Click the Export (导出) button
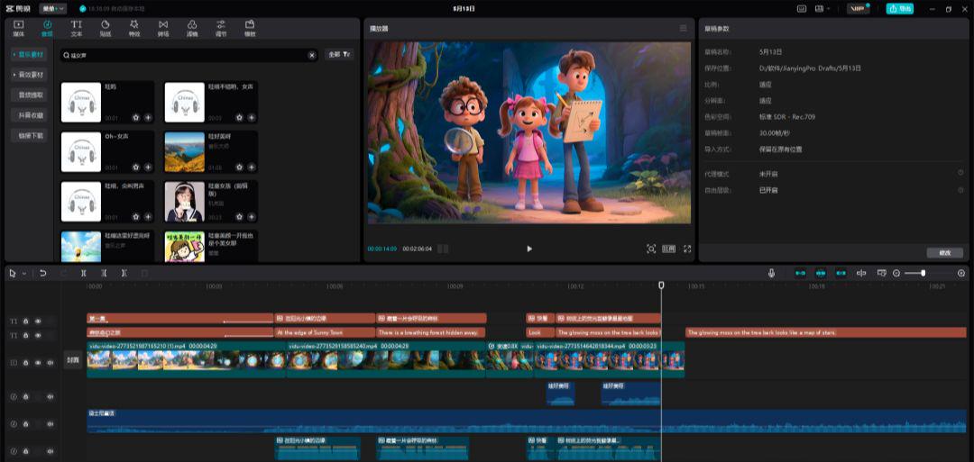Image resolution: width=974 pixels, height=462 pixels. [x=899, y=9]
